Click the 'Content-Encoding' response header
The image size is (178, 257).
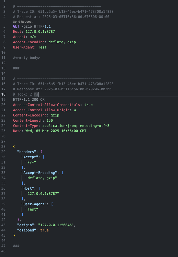(30, 115)
